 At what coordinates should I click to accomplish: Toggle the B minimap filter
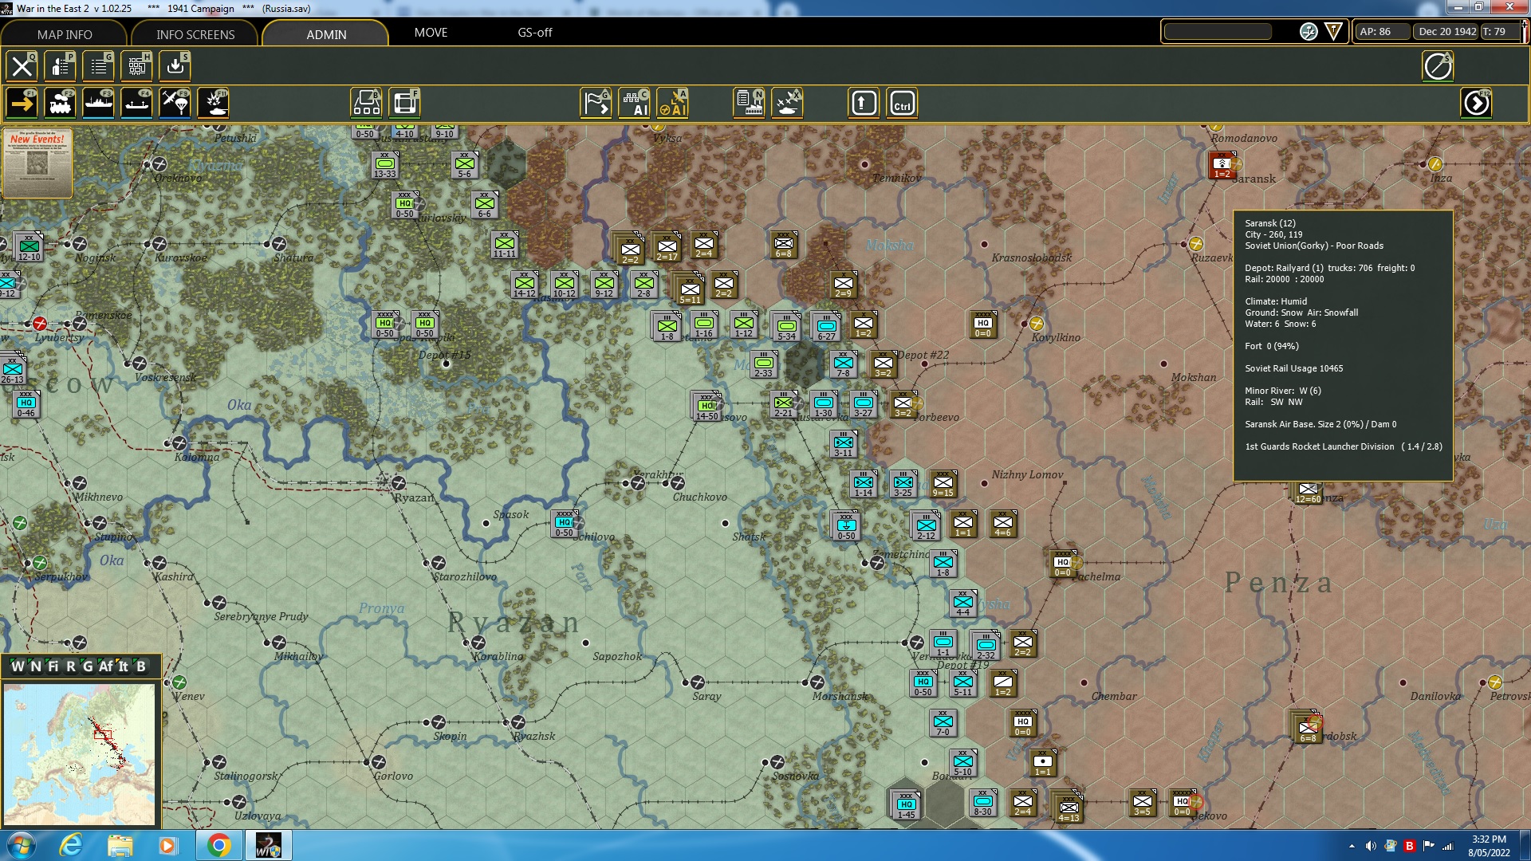[x=141, y=666]
